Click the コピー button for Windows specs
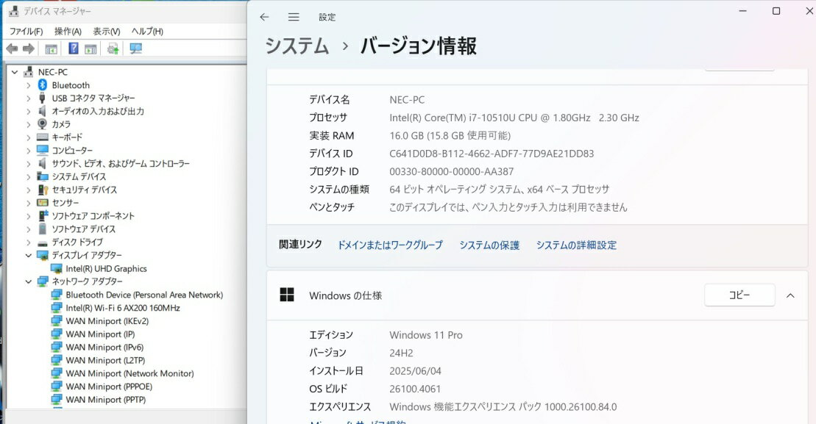Image resolution: width=816 pixels, height=424 pixels. [x=739, y=295]
